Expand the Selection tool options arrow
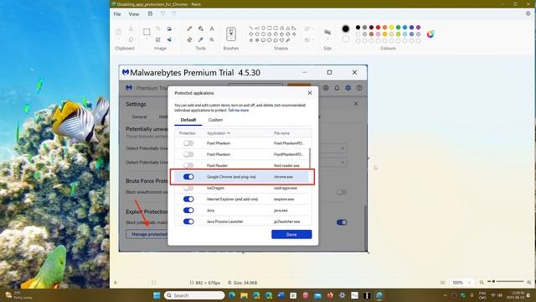 [x=147, y=39]
